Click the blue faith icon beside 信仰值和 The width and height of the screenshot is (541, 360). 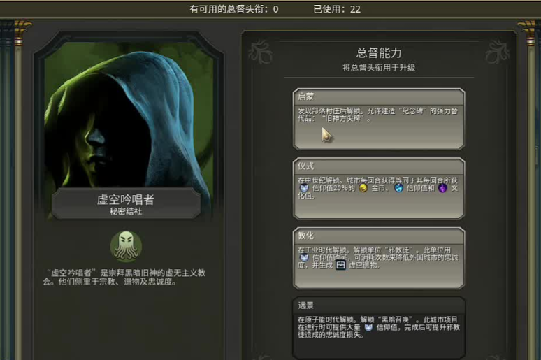399,188
